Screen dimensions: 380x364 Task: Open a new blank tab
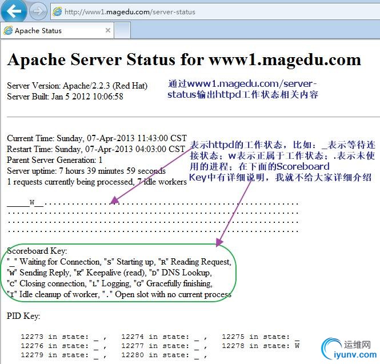pos(122,30)
